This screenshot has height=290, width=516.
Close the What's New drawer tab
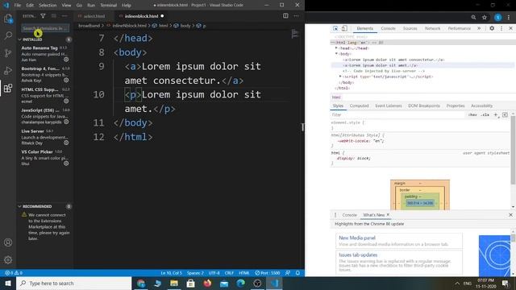click(x=388, y=215)
